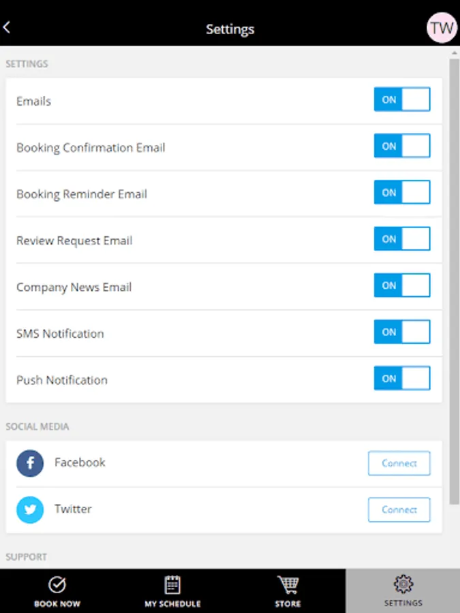This screenshot has height=613, width=460.
Task: Switch off Review Request Email
Action: (402, 239)
